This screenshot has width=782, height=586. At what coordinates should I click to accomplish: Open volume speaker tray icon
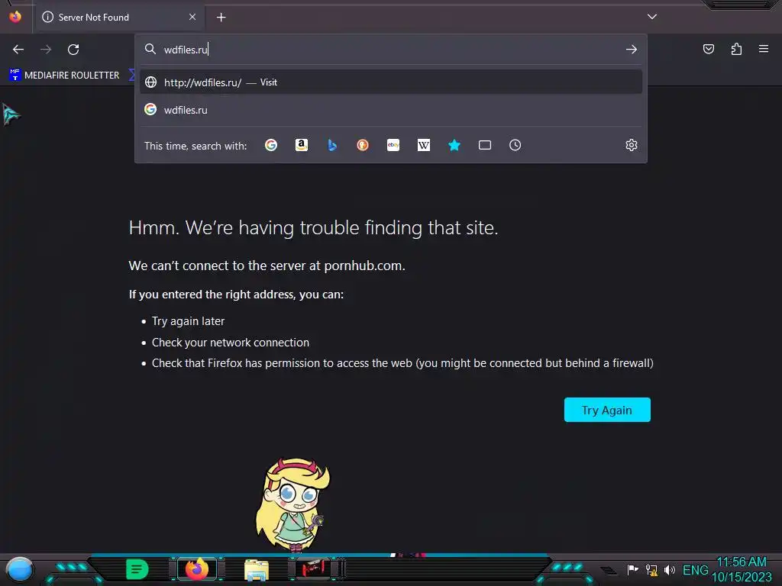[x=669, y=569]
